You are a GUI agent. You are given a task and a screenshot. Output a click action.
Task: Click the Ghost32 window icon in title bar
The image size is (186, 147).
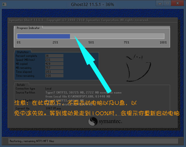5,4
